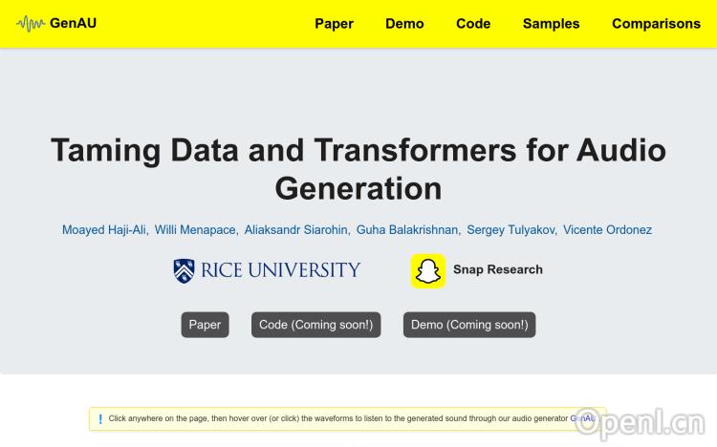
Task: Click the GenAU brand name text
Action: coord(73,24)
